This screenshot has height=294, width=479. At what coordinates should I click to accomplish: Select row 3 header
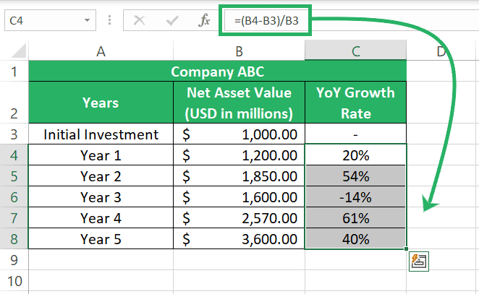pyautogui.click(x=14, y=134)
